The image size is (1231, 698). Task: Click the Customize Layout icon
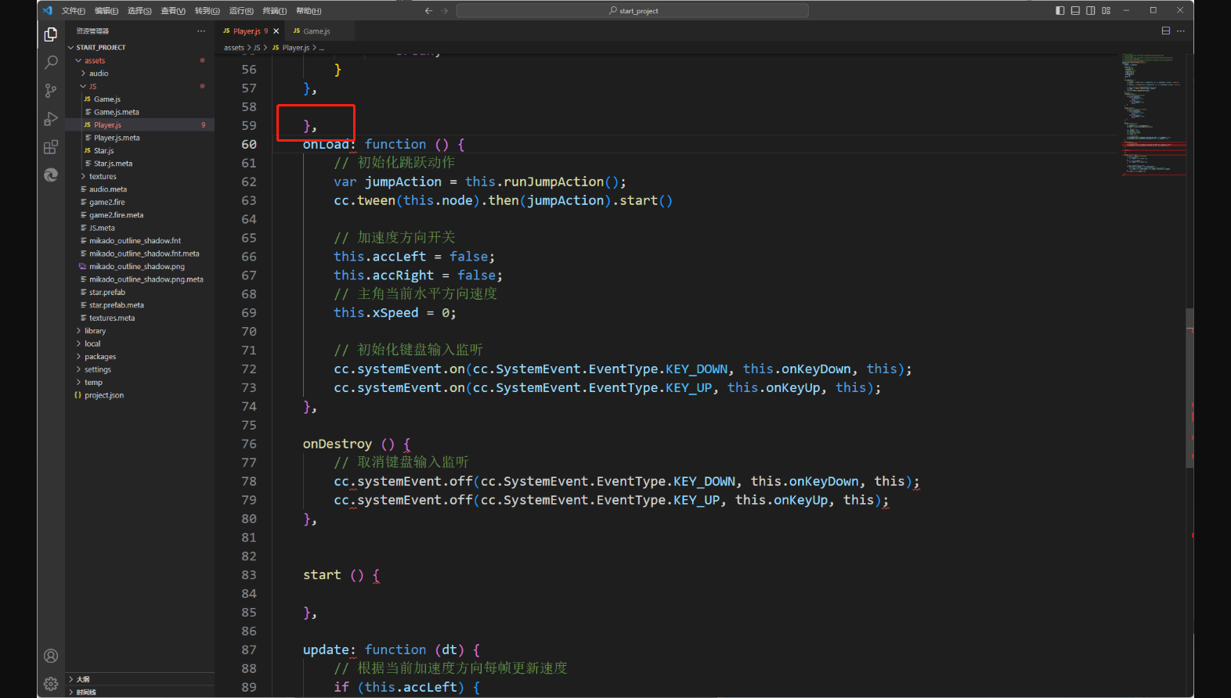coord(1106,11)
